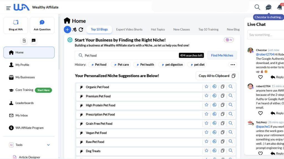
Task: Open the chat bubbles icon in header
Action: click(268, 7)
